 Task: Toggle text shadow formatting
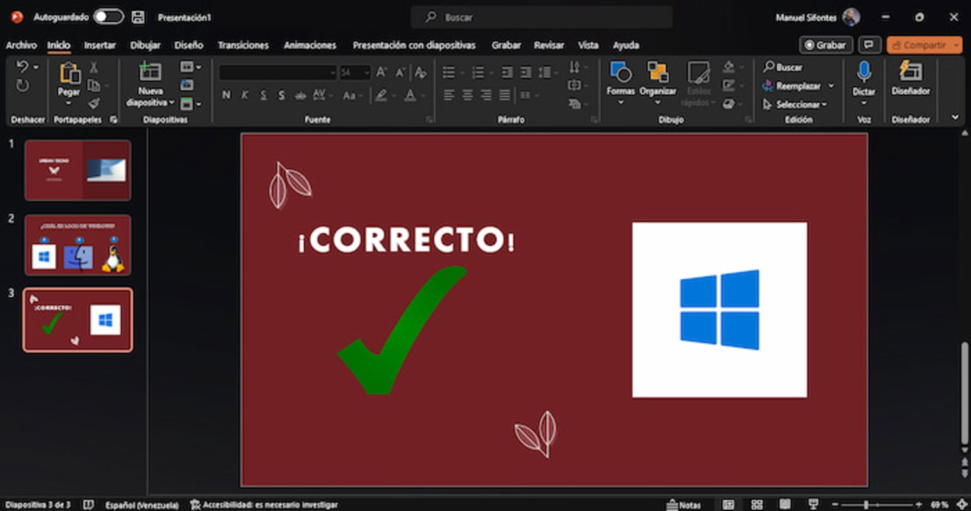(282, 95)
